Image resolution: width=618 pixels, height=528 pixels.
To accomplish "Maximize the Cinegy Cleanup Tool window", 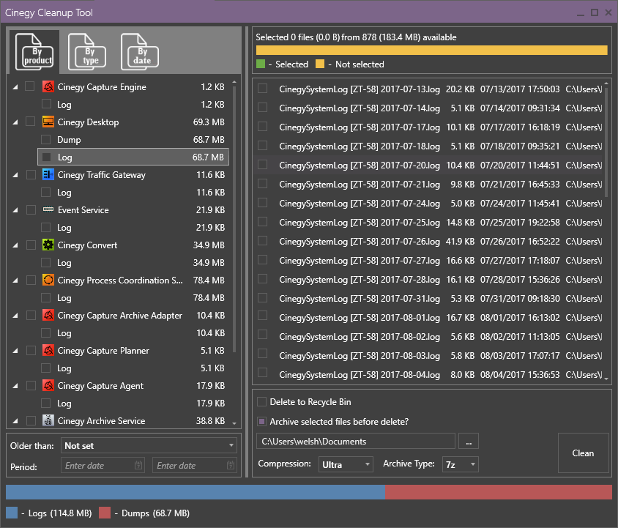I will coord(595,12).
